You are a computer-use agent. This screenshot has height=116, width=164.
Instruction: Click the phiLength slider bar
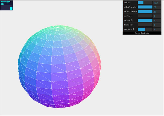tap(145, 20)
